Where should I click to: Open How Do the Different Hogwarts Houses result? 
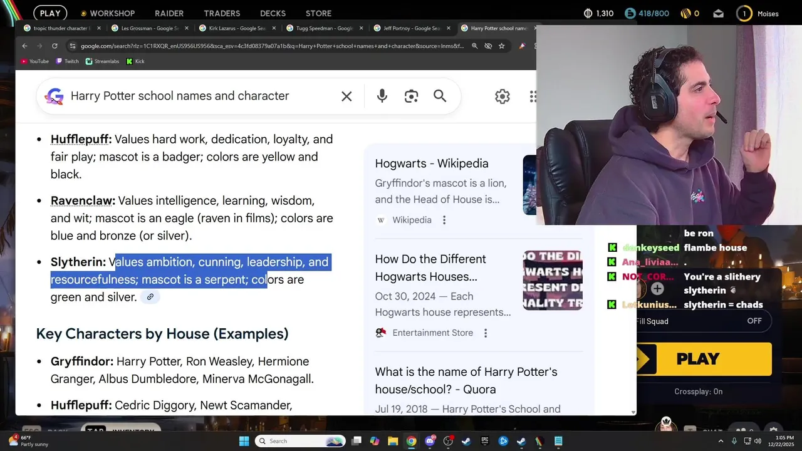pyautogui.click(x=430, y=267)
